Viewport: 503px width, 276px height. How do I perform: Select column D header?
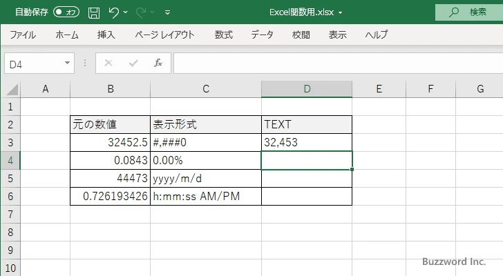307,89
